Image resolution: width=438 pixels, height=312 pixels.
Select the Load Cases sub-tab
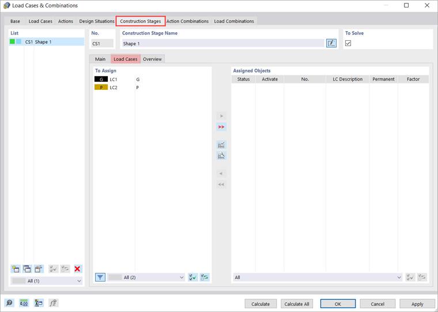[x=126, y=59]
